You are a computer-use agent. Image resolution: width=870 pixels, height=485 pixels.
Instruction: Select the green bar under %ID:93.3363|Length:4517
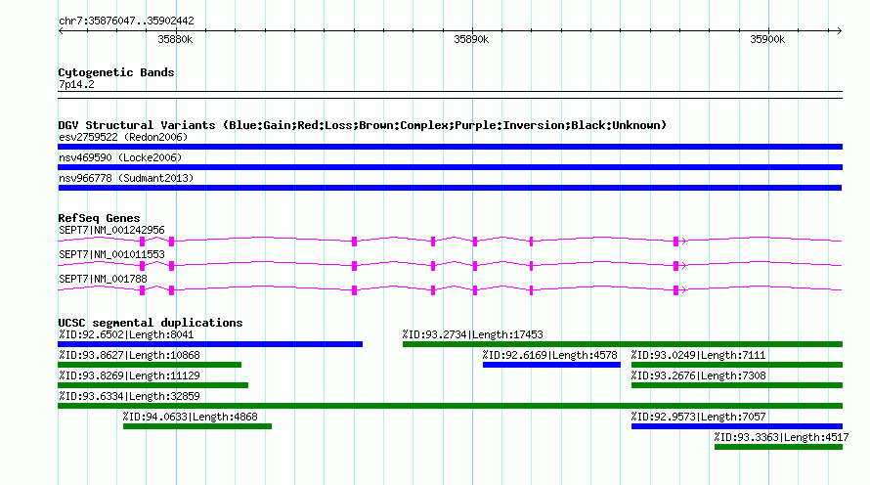pos(778,447)
